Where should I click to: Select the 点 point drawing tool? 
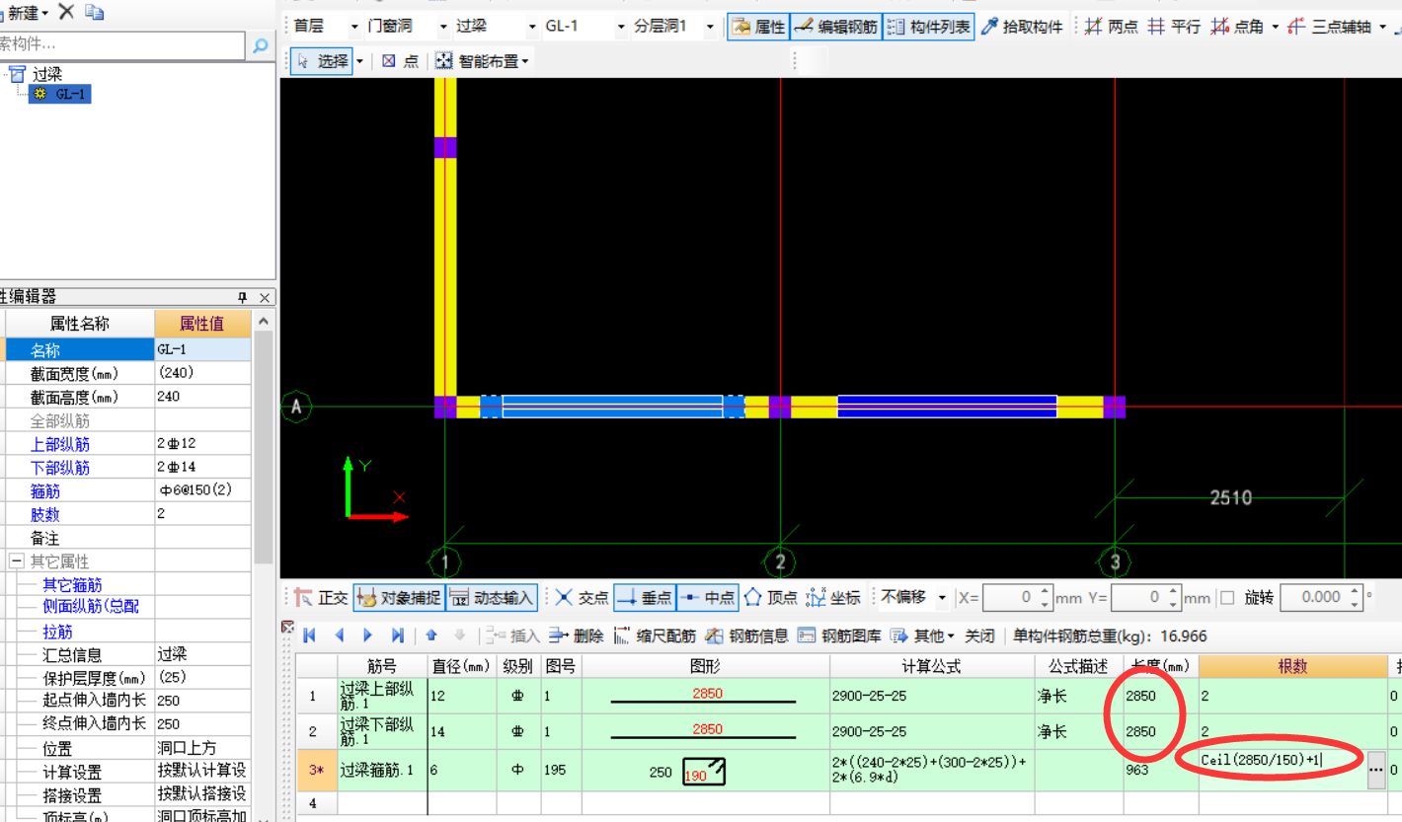(400, 61)
